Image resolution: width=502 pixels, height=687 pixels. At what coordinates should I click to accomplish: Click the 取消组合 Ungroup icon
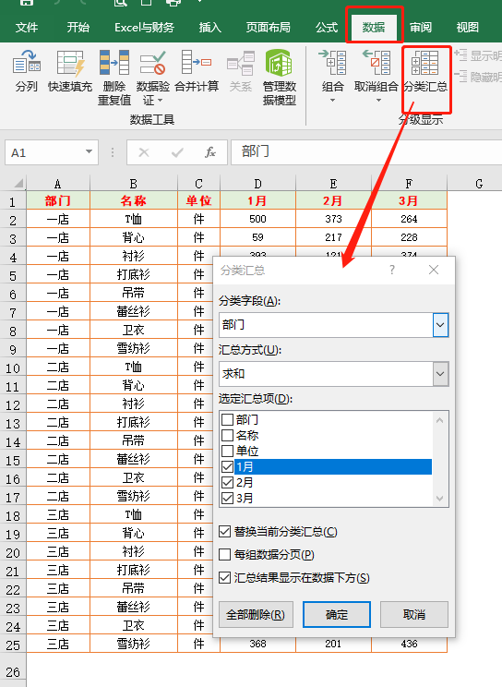(376, 62)
